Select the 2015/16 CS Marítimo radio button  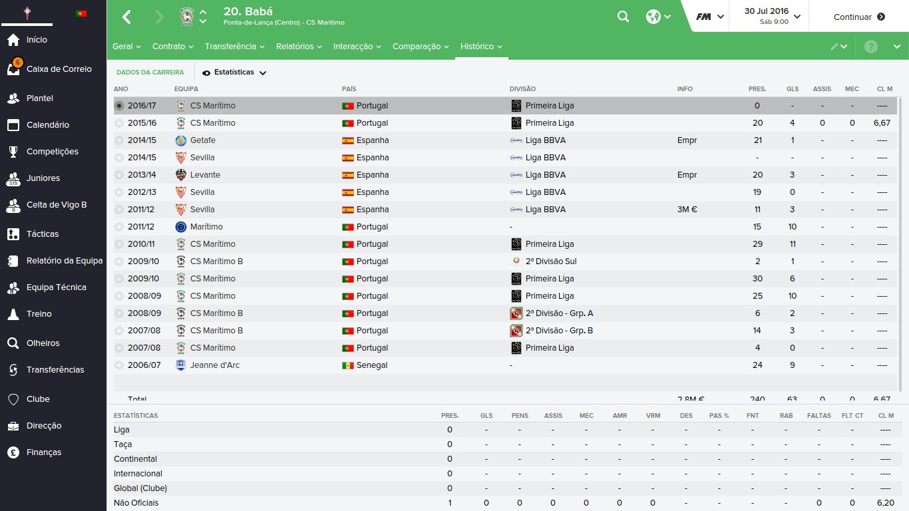[119, 123]
